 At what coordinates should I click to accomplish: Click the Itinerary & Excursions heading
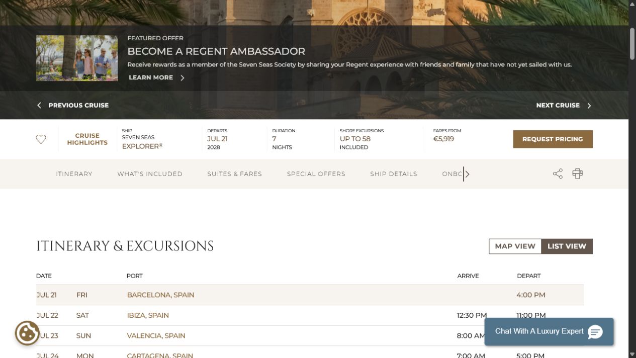[125, 246]
